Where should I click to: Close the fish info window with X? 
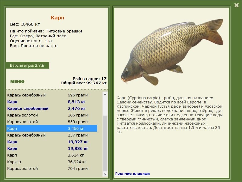[x=236, y=5]
